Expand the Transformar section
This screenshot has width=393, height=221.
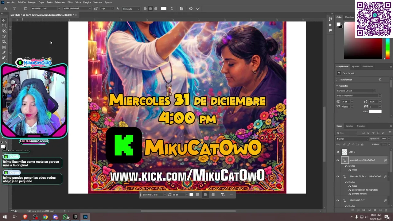click(x=337, y=79)
